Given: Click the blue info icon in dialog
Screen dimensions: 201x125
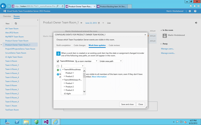Looking at the screenshot, I should click(58, 74).
